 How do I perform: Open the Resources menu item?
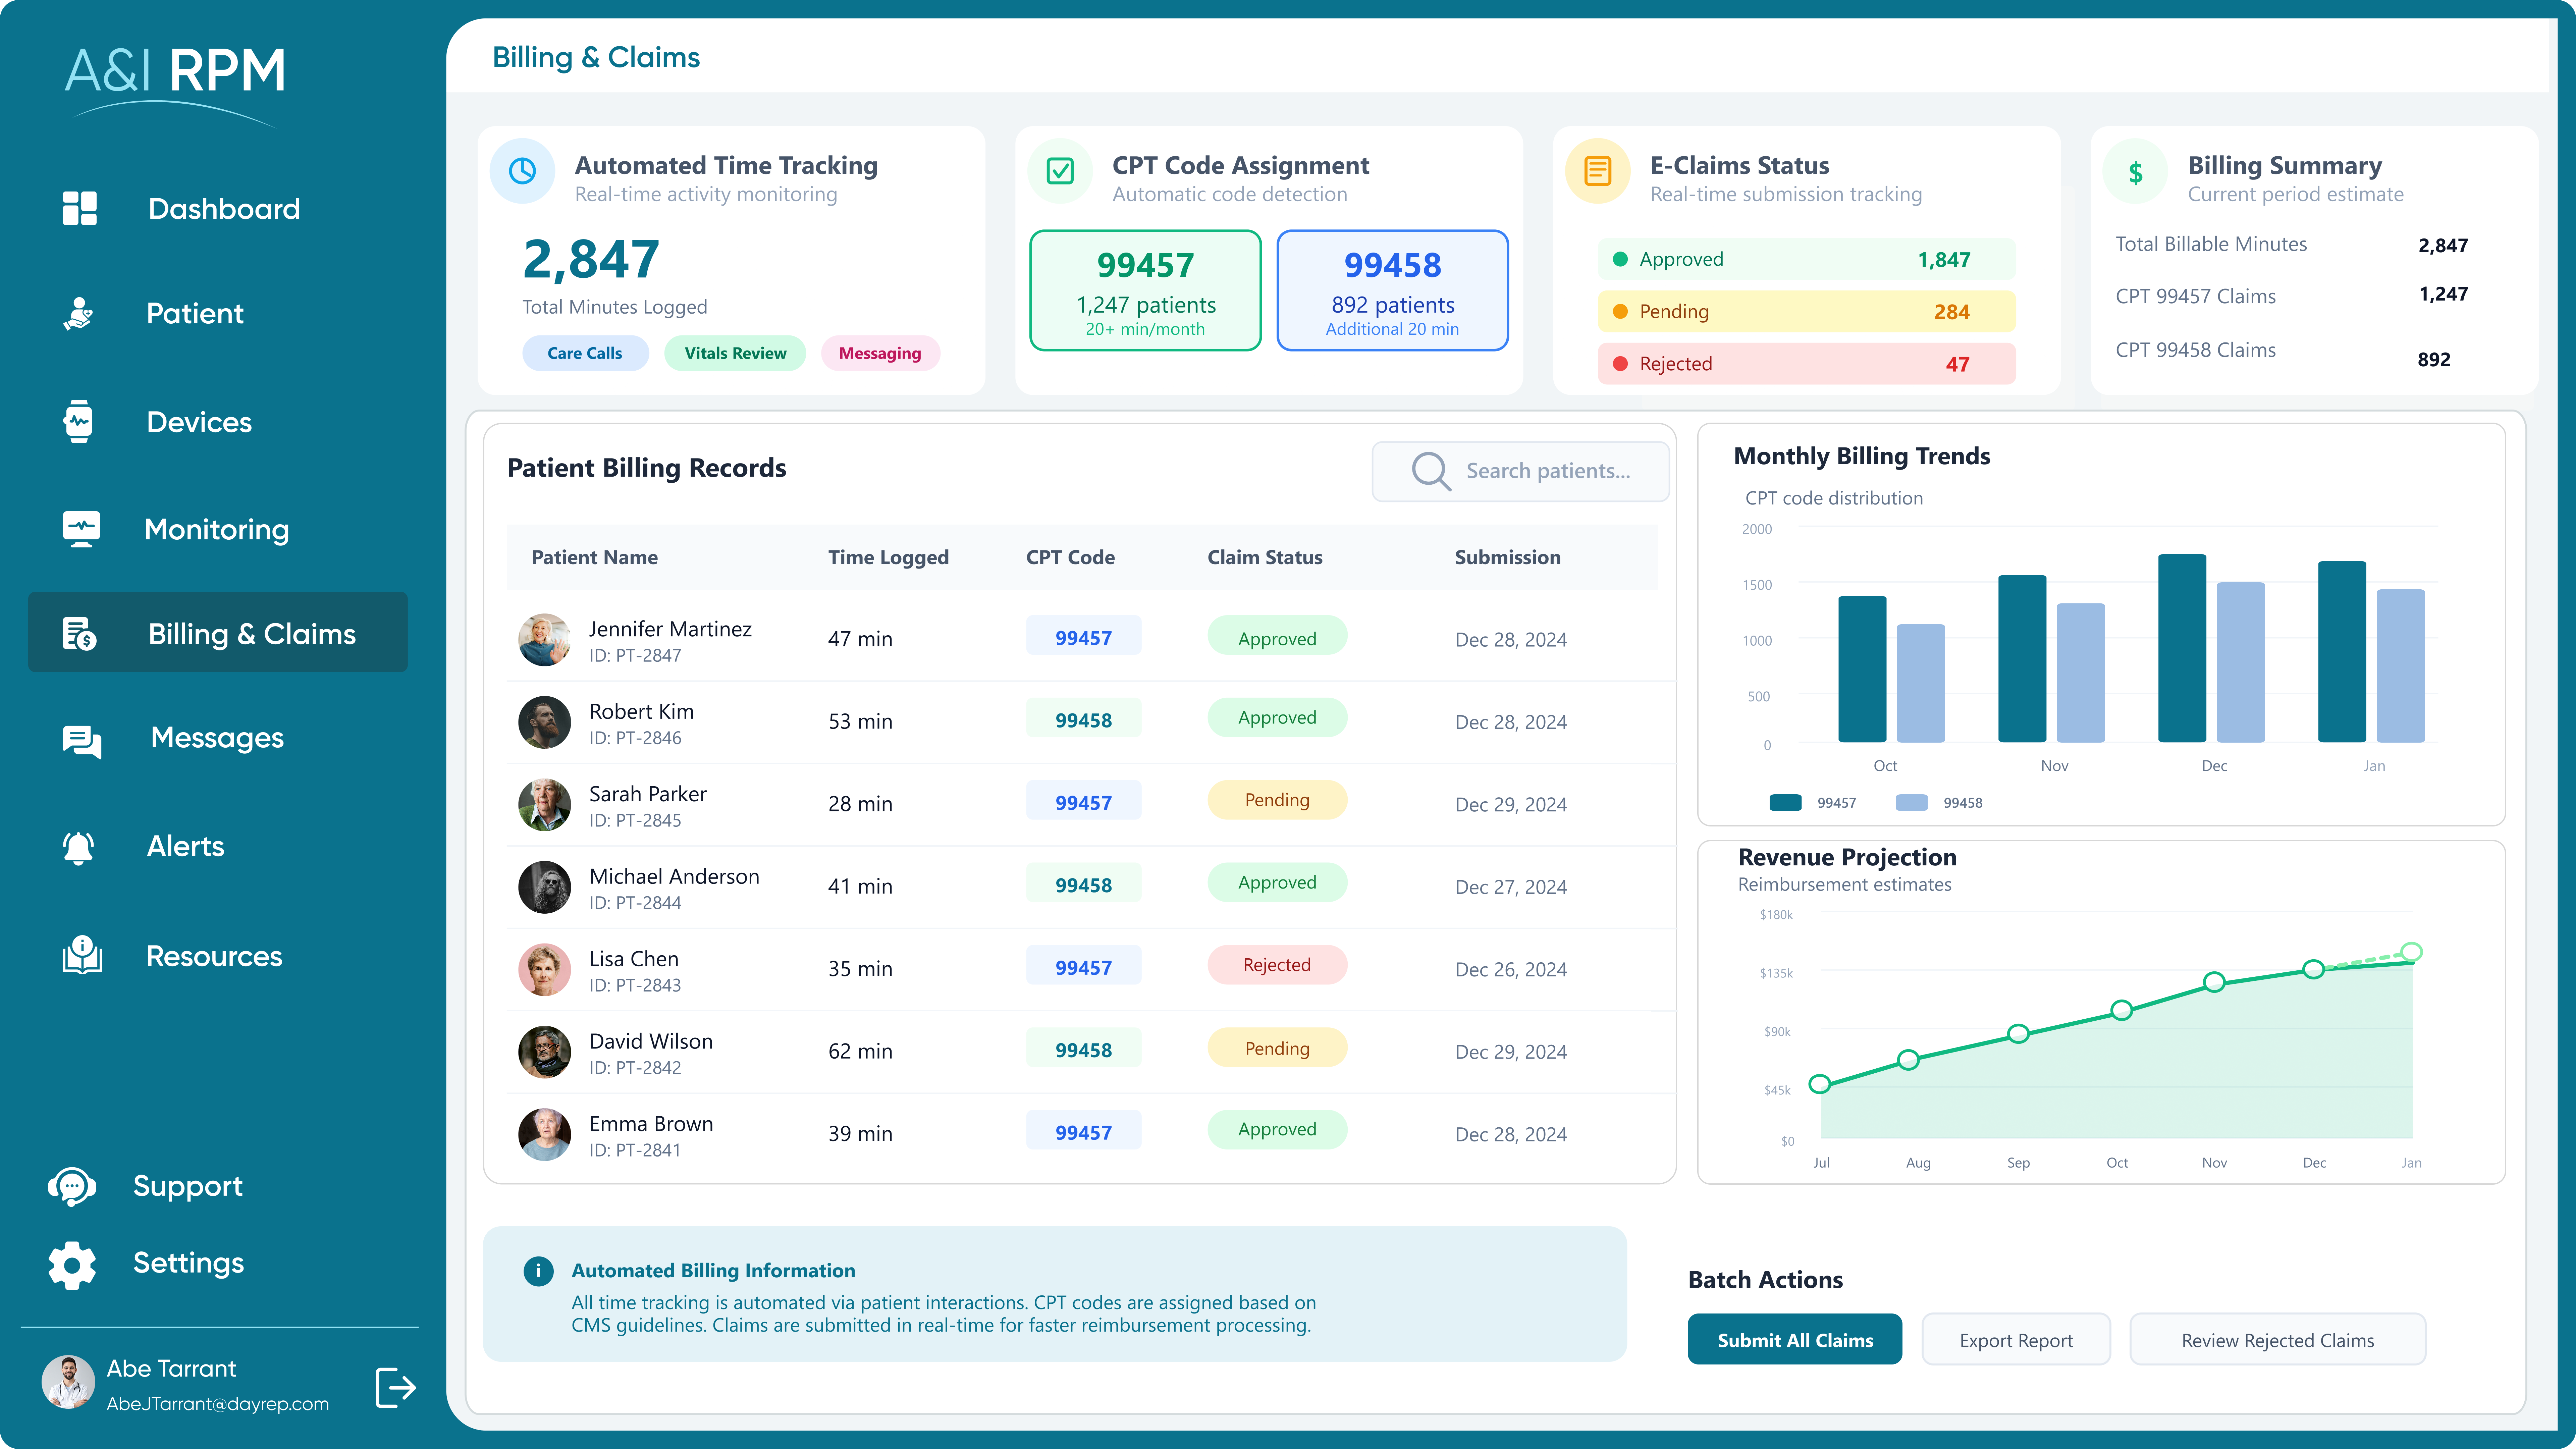214,956
